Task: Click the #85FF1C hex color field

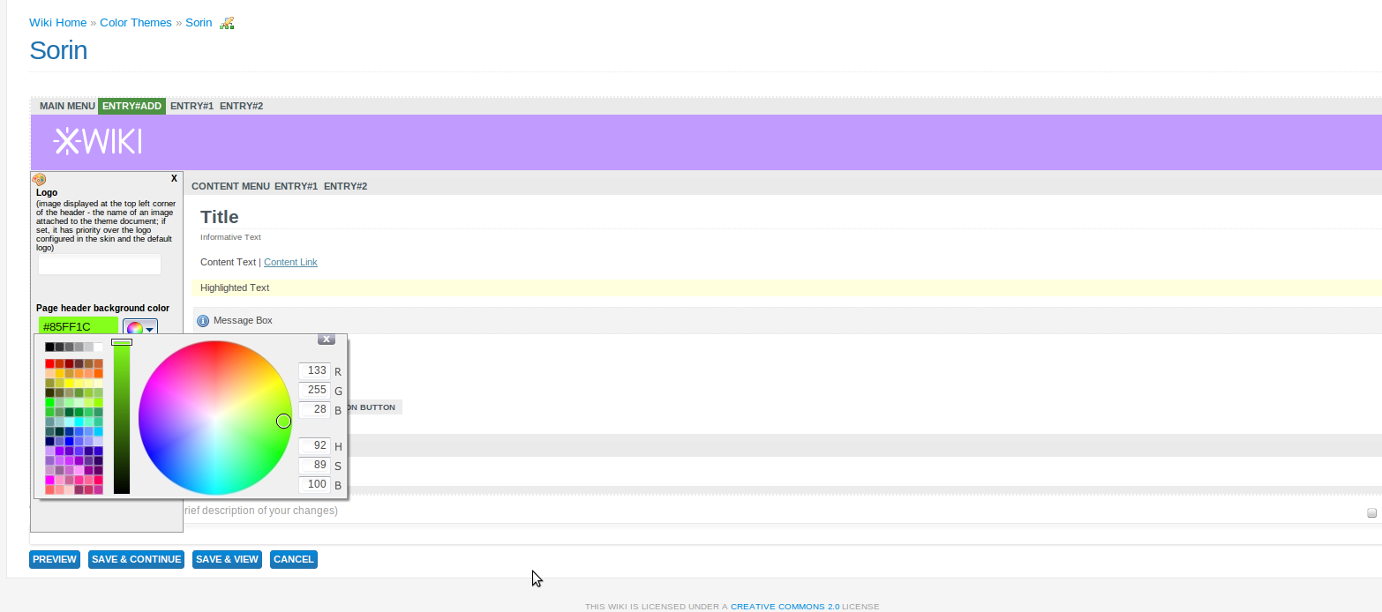Action: [x=78, y=325]
